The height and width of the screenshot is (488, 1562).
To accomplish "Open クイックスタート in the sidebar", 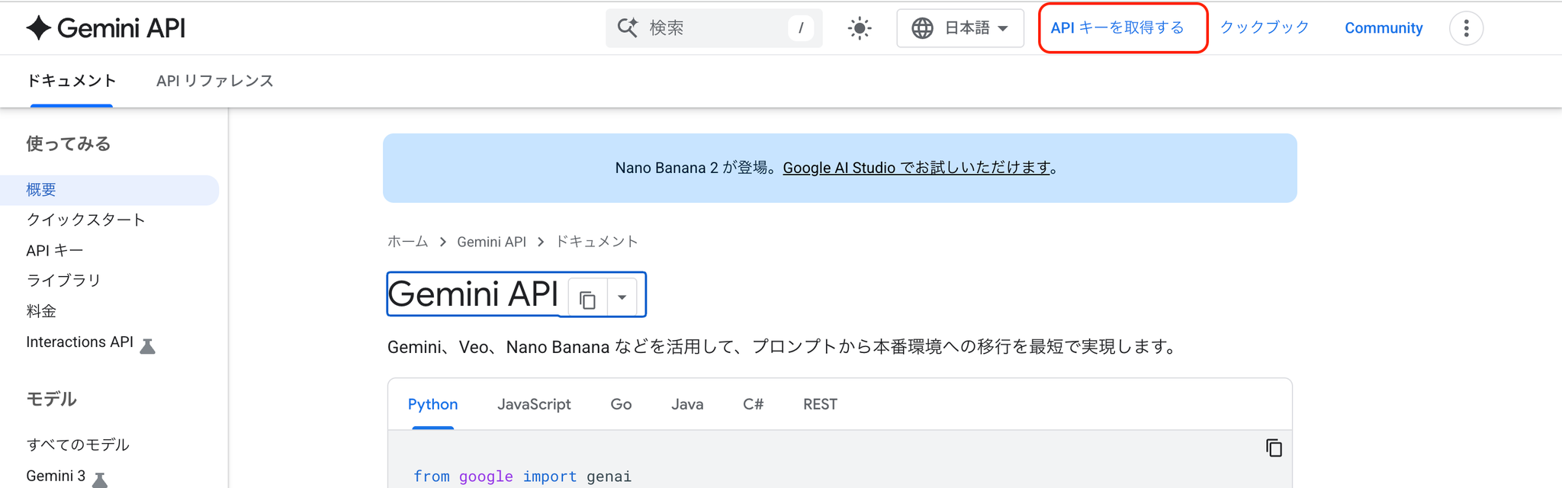I will coord(85,220).
